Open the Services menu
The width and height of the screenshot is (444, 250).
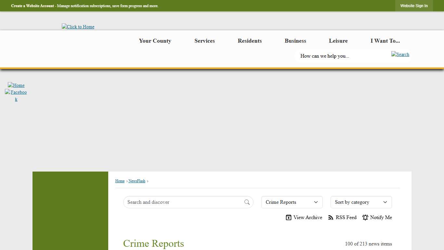204,41
